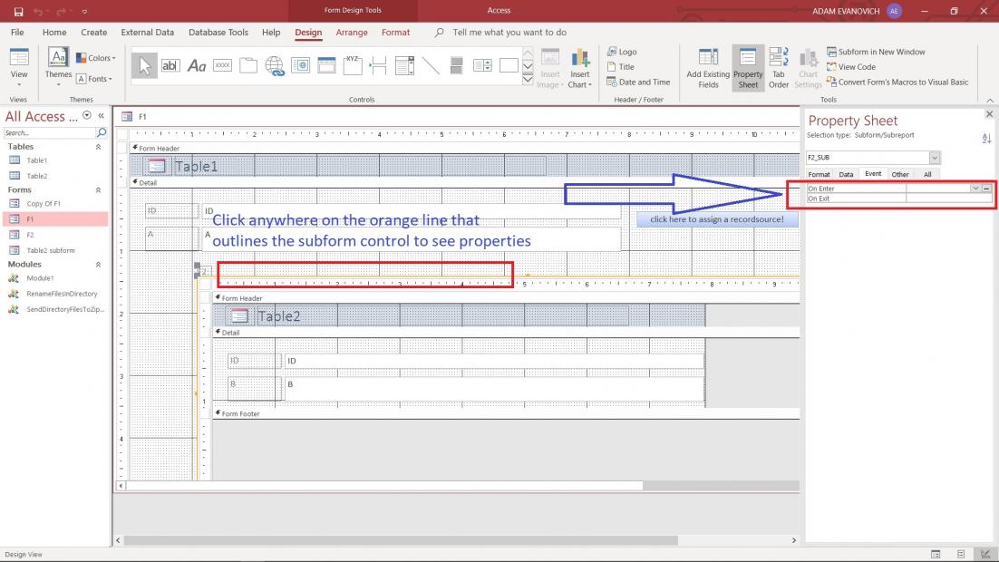Click Subform in New Window
The image size is (999, 562).
[876, 52]
